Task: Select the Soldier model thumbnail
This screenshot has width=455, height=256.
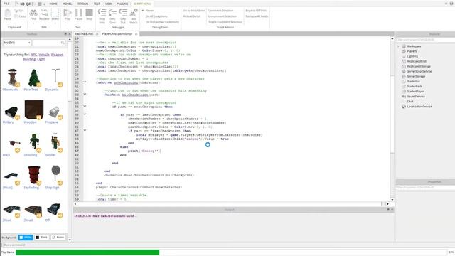Action: click(55, 142)
